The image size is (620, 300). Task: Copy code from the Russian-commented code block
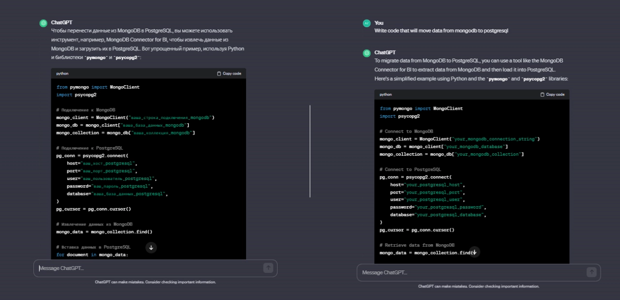(x=229, y=74)
